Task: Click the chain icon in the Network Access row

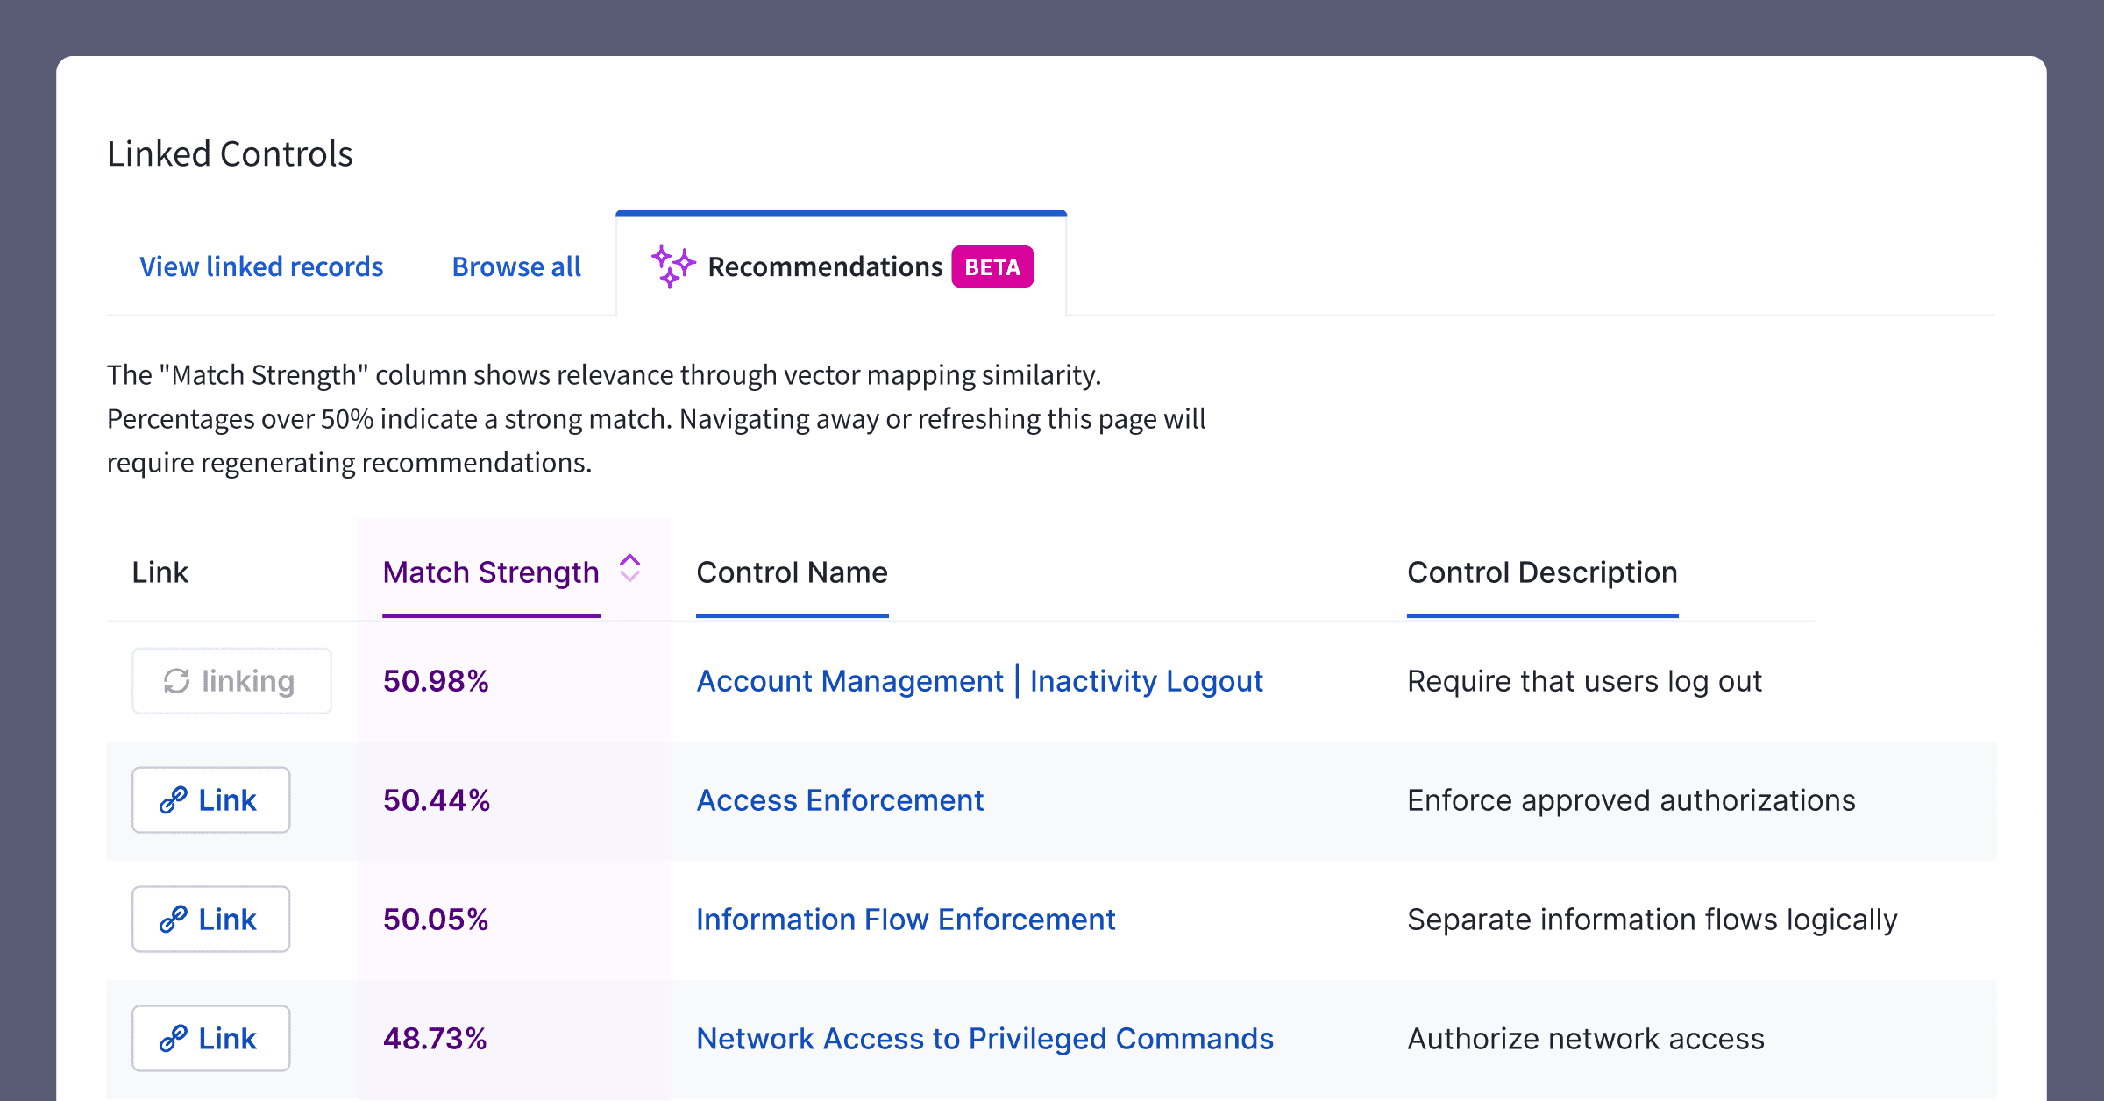Action: pos(173,1039)
